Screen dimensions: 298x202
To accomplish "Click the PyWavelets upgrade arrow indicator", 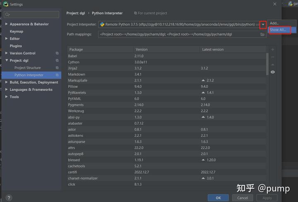I will click(x=203, y=92).
